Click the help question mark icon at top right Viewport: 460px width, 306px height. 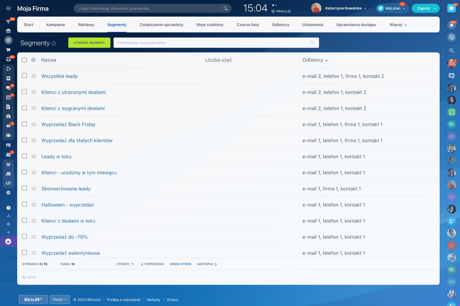451,8
